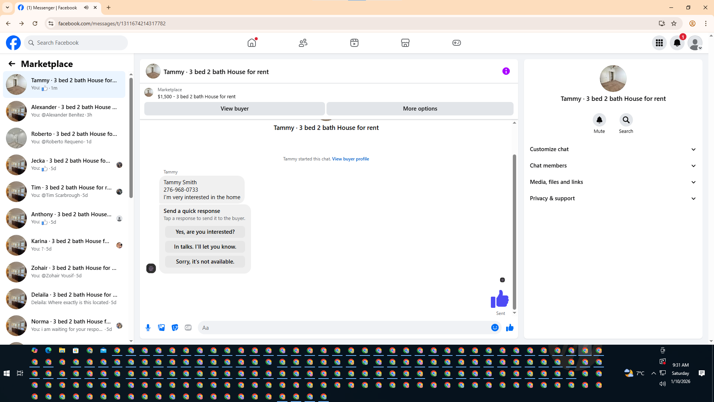Mute the browser tab audio

click(86, 7)
